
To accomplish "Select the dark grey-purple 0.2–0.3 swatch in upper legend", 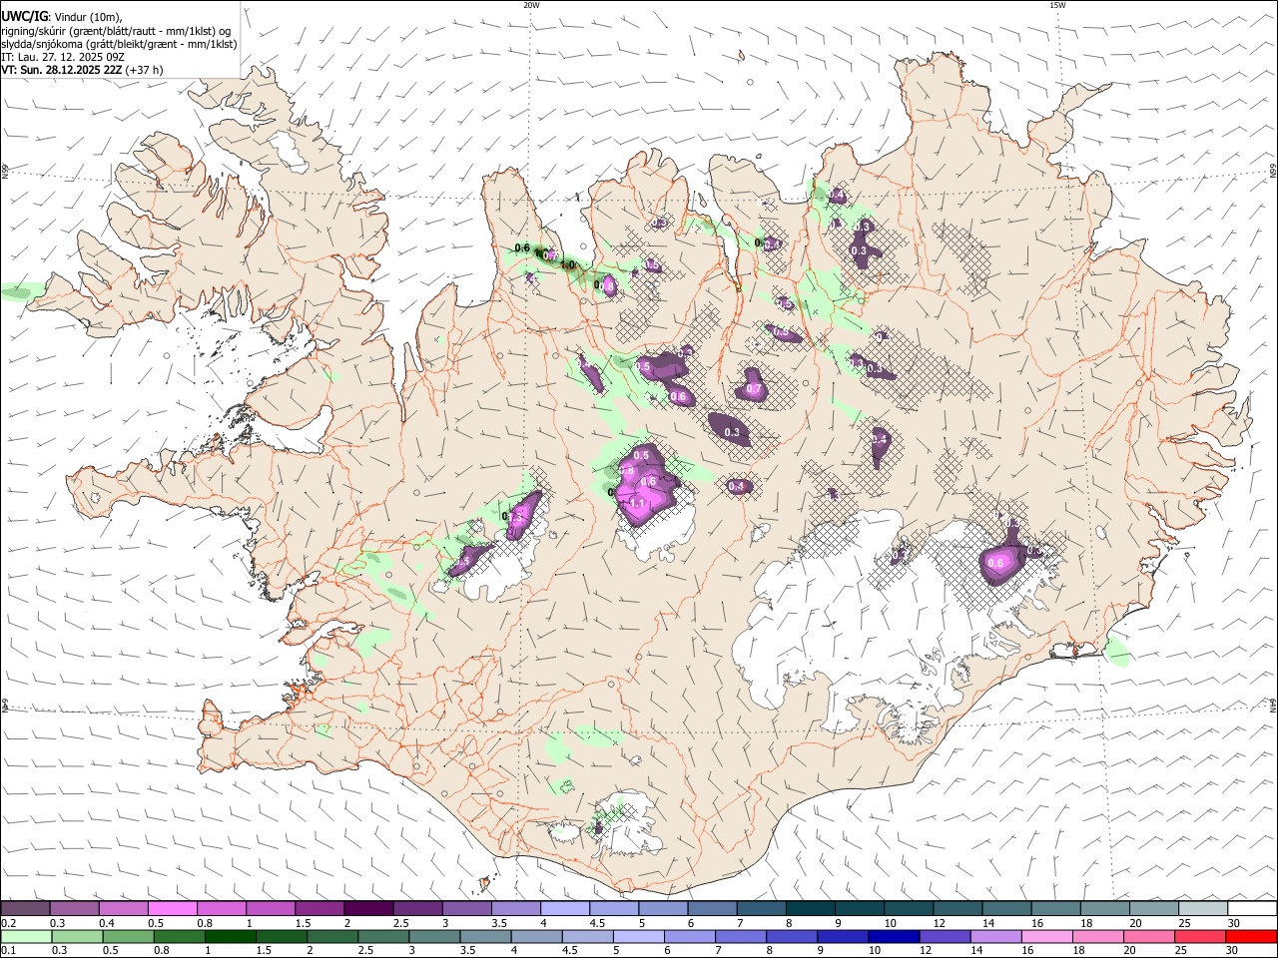I will click(25, 908).
